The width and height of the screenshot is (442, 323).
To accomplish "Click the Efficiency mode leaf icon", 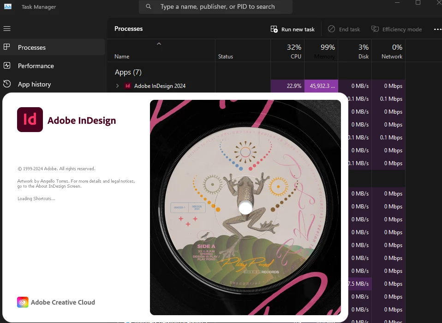I will tap(375, 29).
